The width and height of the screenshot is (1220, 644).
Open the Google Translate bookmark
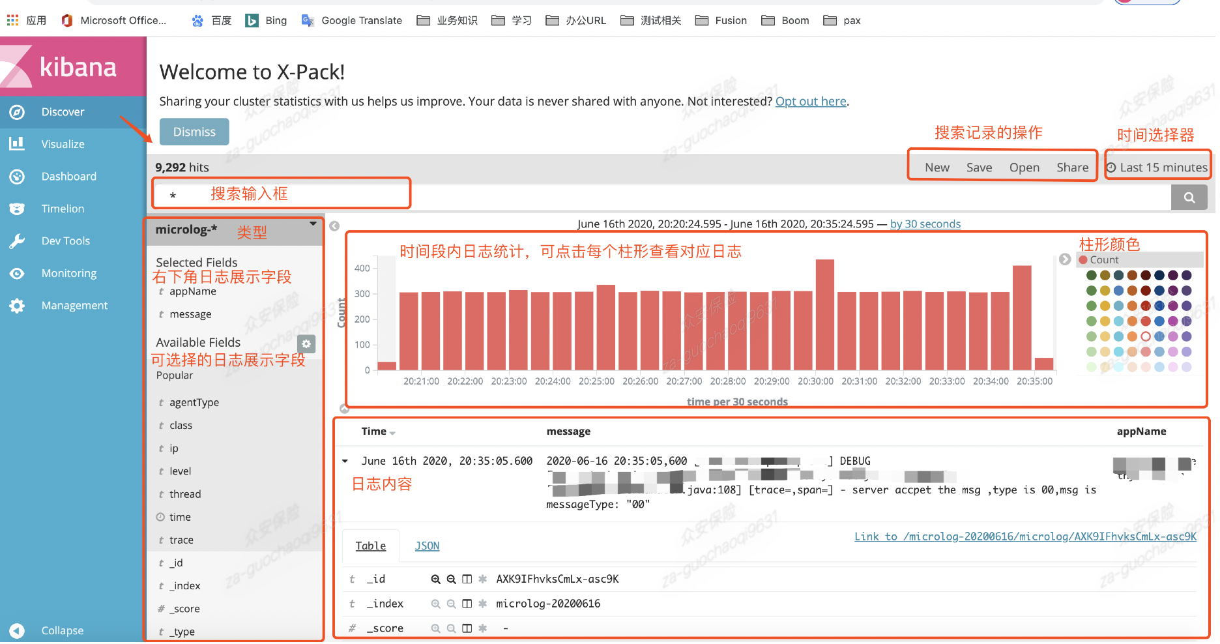pyautogui.click(x=352, y=20)
